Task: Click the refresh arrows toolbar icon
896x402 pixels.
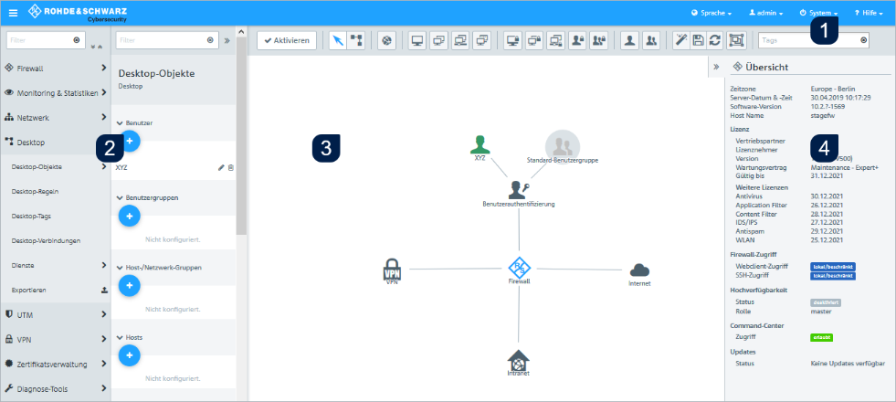Action: (x=716, y=40)
